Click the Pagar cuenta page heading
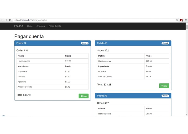 click(x=29, y=36)
